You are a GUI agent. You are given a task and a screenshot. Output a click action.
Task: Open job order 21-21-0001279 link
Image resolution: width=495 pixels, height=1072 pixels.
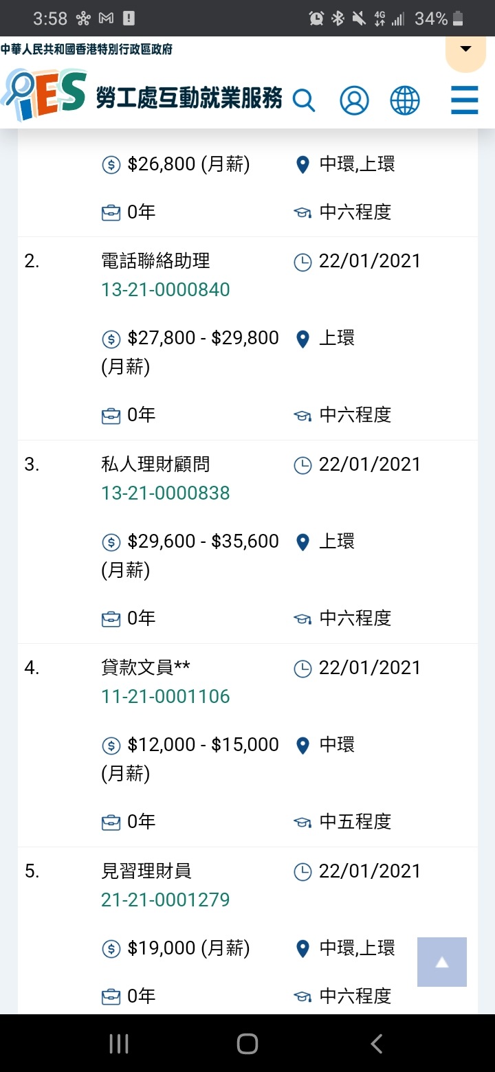(166, 900)
